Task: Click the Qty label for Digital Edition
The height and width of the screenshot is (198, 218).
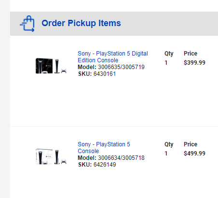Action: [169, 54]
